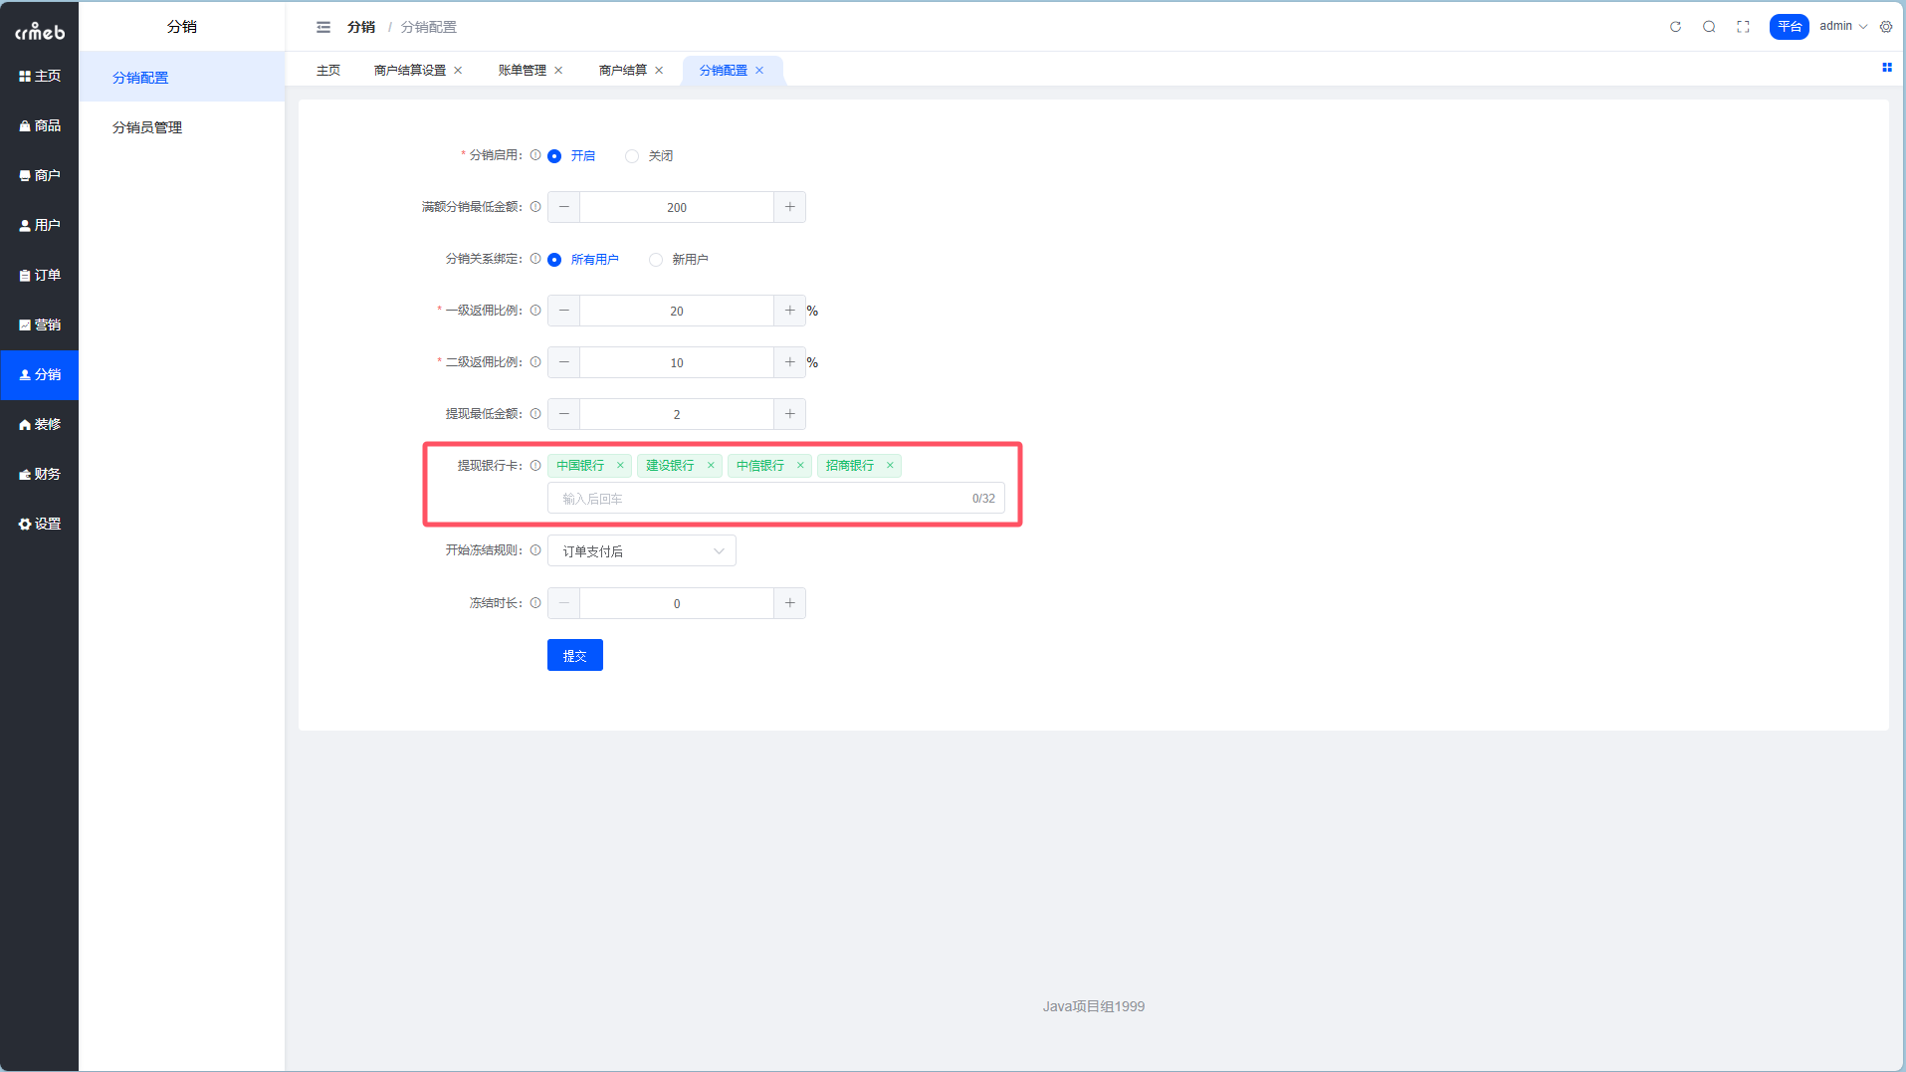Click the refresh icon in top bar

pyautogui.click(x=1675, y=27)
